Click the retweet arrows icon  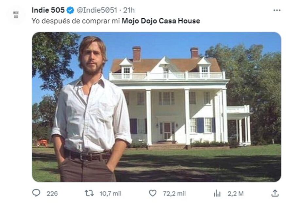point(89,193)
